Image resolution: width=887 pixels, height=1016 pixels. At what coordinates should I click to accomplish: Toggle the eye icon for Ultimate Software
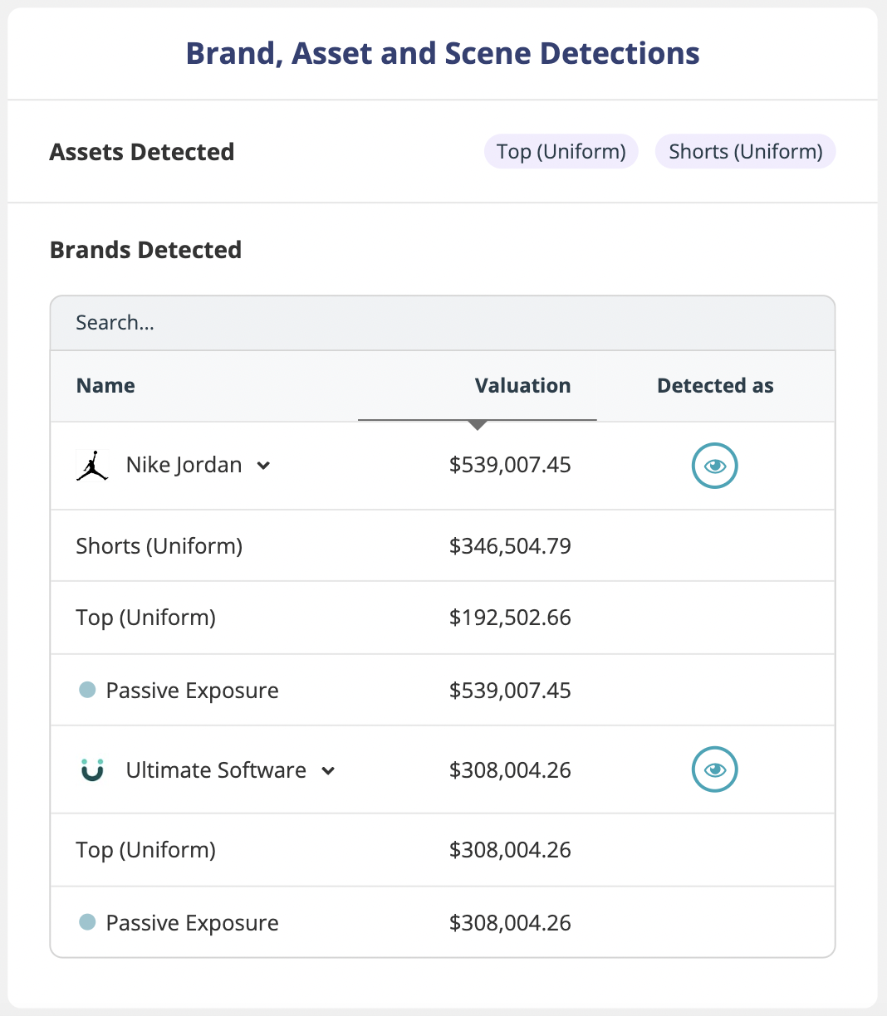coord(714,770)
